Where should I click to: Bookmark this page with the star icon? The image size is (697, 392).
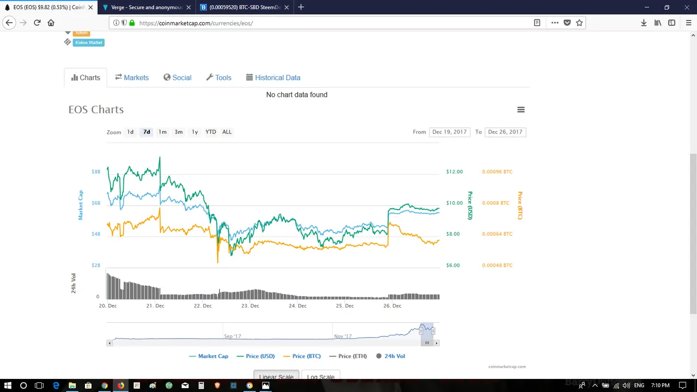579,23
